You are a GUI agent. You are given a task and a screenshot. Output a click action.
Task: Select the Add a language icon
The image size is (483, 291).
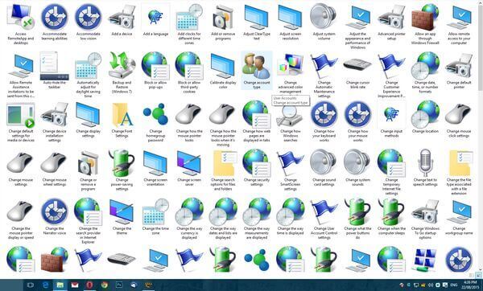pyautogui.click(x=155, y=17)
